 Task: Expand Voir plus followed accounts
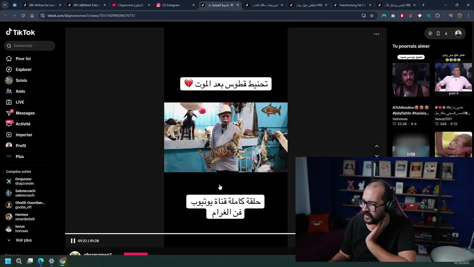(x=23, y=240)
